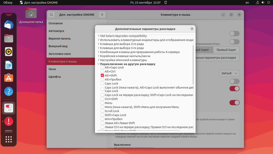The height and width of the screenshot is (154, 273).
Task: Open Ubuntu Software store icon in dock
Action: pyautogui.click(x=9, y=78)
